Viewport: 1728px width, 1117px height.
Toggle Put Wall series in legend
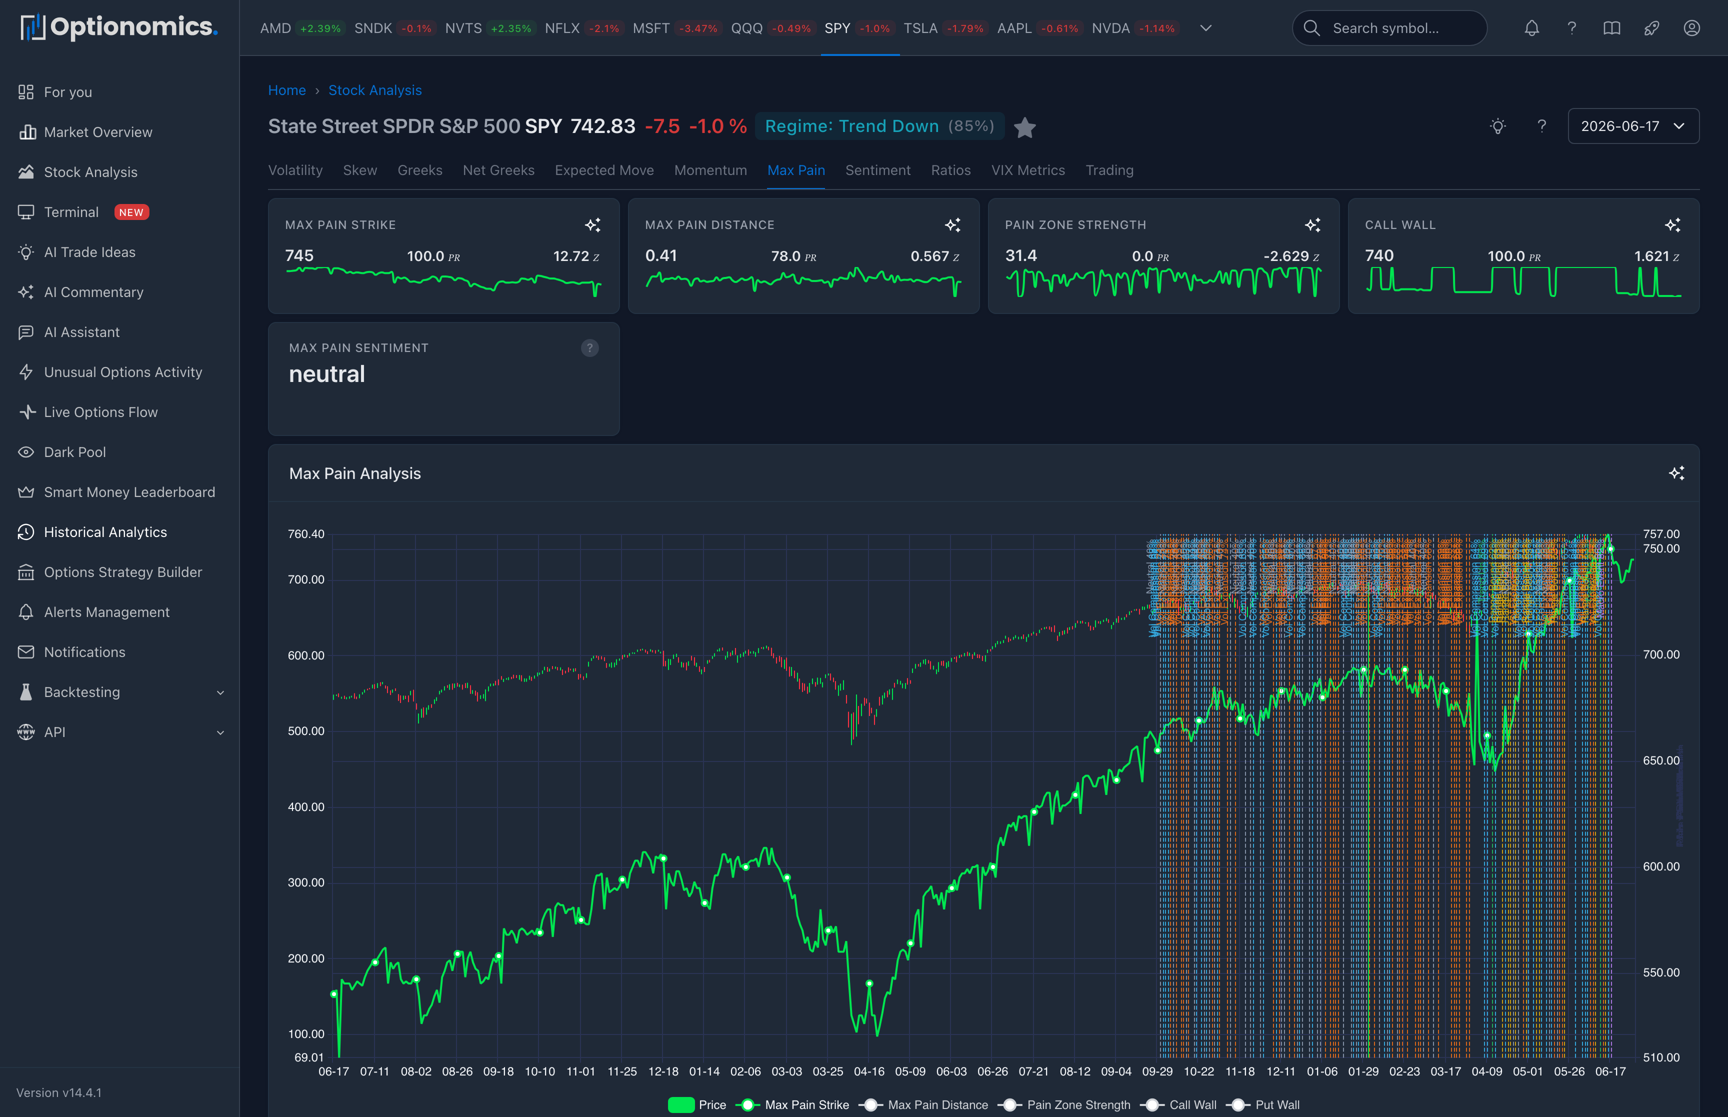pyautogui.click(x=1263, y=1104)
